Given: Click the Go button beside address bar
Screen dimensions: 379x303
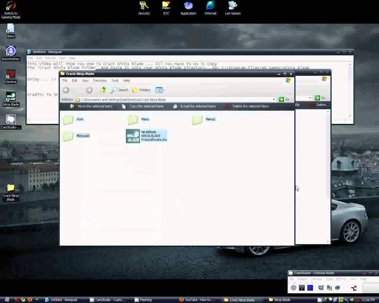Looking at the screenshot, I should coord(284,100).
